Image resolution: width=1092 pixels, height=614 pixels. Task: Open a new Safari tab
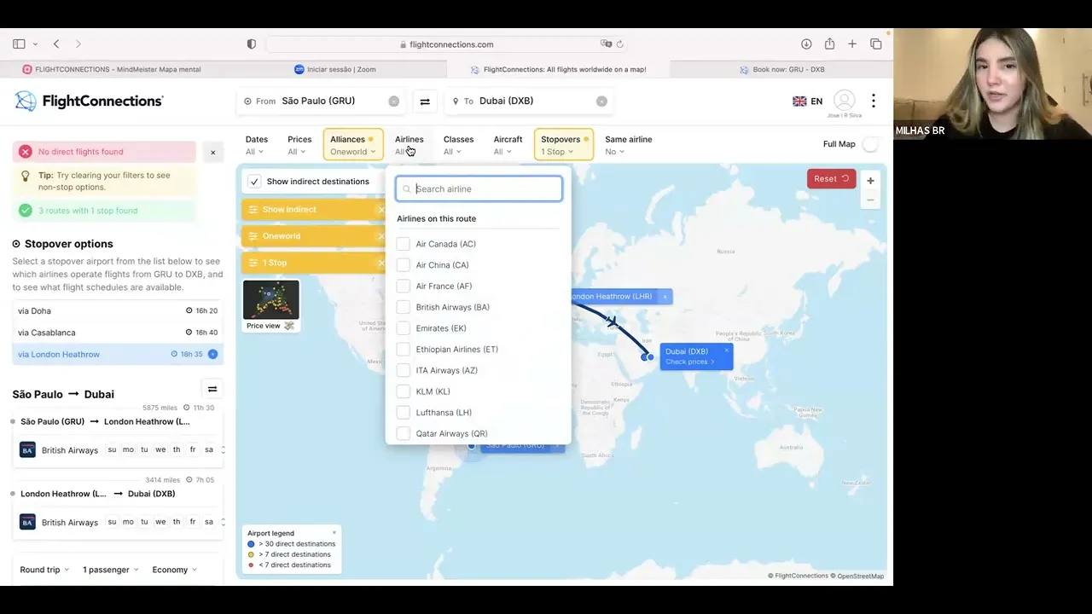(x=852, y=43)
